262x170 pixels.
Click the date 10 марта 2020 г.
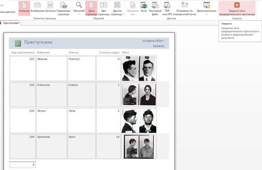tap(153, 41)
